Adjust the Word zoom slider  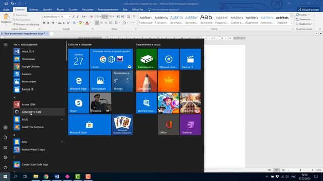coord(300,170)
